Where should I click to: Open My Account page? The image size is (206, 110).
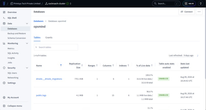[x=13, y=97]
